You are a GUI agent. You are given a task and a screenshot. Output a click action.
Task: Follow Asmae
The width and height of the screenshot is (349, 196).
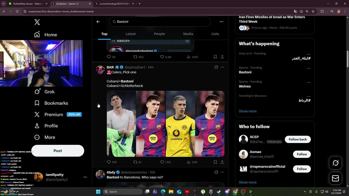(x=302, y=154)
